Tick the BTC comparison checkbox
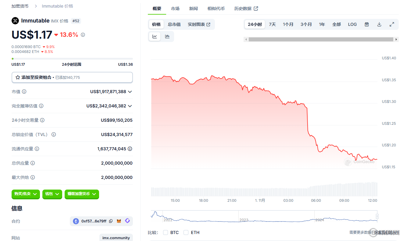The image size is (403, 241). pos(166,232)
